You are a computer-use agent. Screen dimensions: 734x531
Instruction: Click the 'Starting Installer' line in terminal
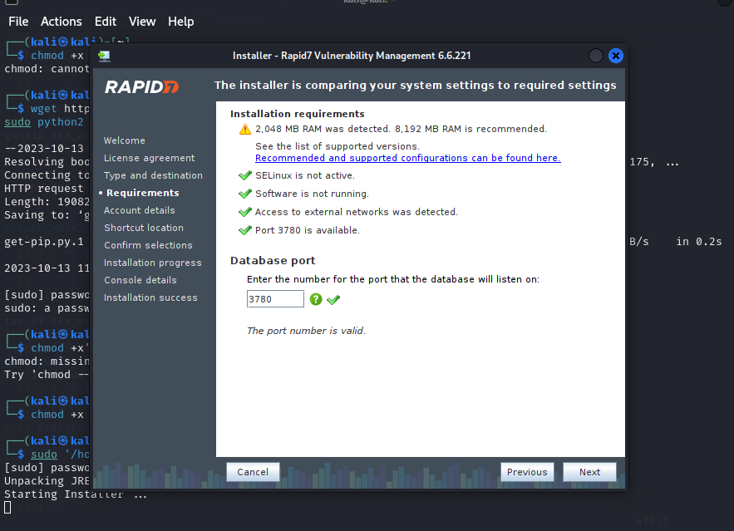tap(76, 494)
